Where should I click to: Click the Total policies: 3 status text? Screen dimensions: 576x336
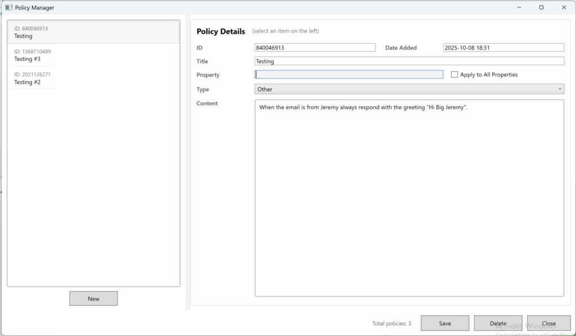click(391, 324)
